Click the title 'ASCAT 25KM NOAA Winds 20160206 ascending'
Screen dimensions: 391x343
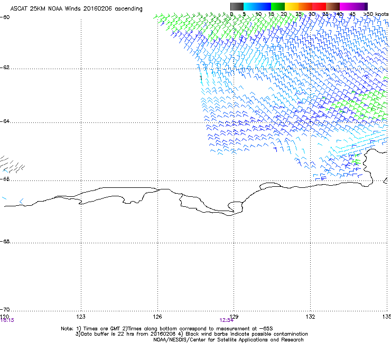76,8
